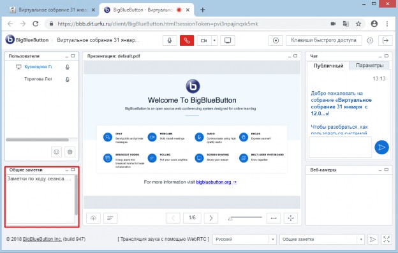Click camera permission icon in address bar

click(x=334, y=24)
